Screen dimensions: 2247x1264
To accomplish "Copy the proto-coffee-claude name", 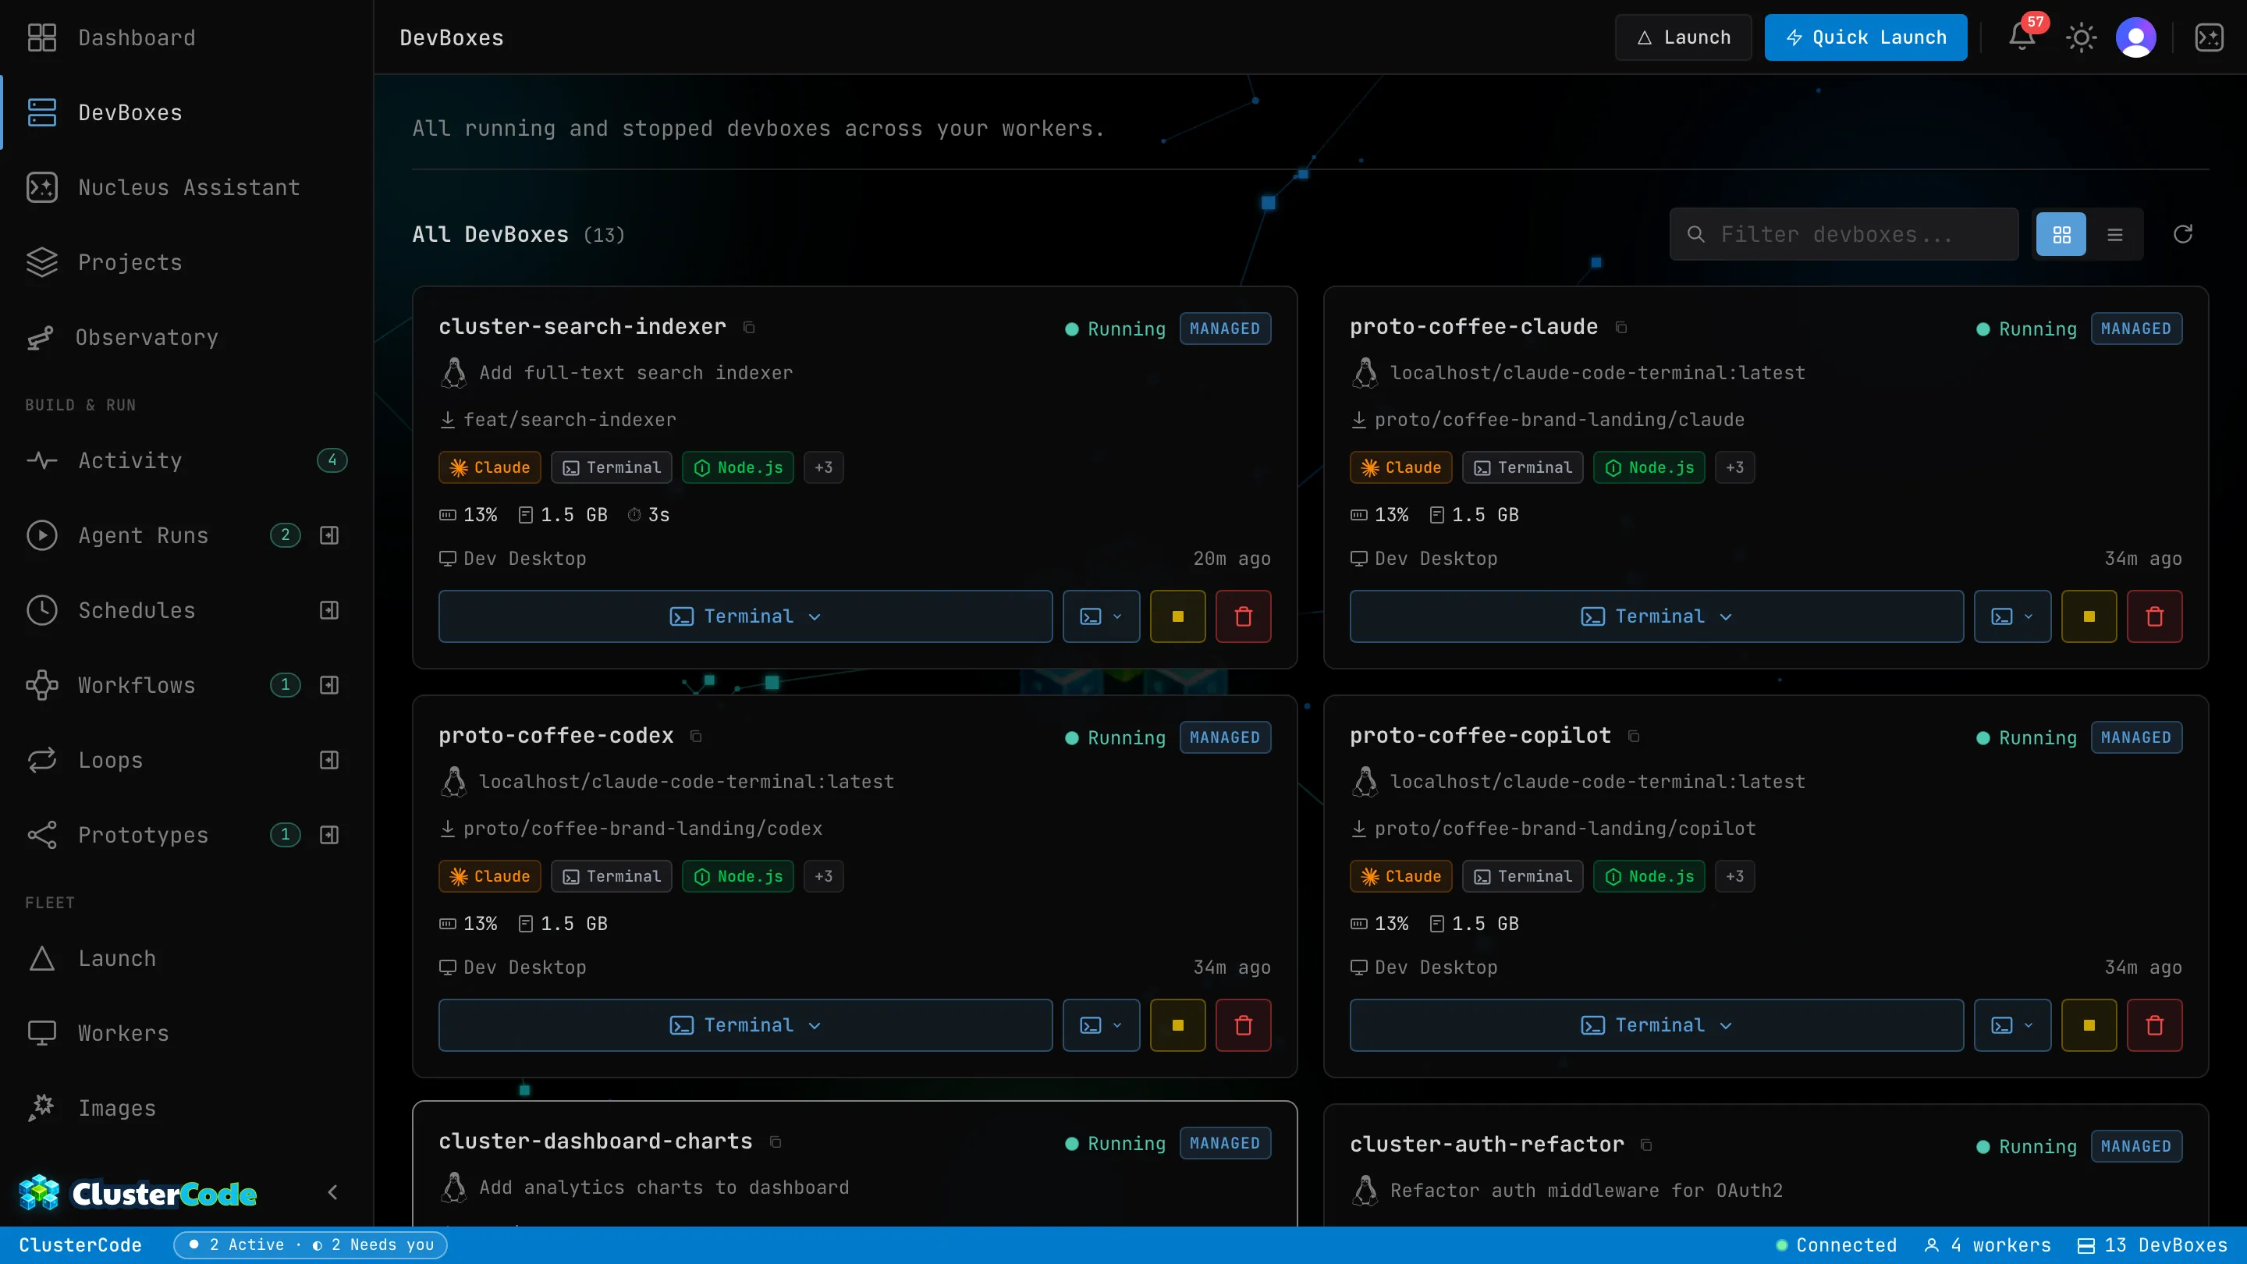I will coord(1621,327).
